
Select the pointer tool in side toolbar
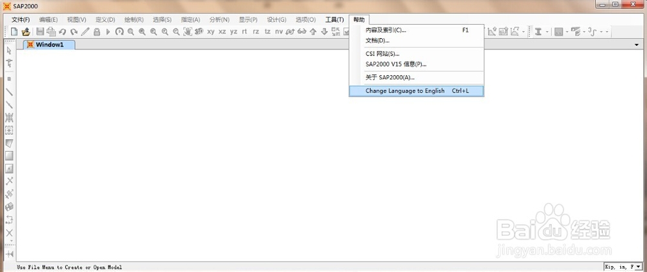point(9,51)
